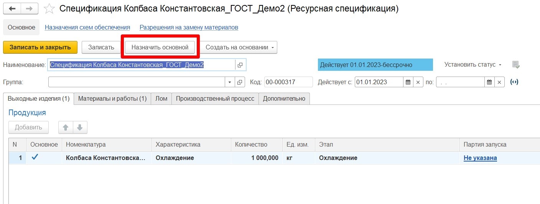Add specification to favorites with star

[x=49, y=8]
